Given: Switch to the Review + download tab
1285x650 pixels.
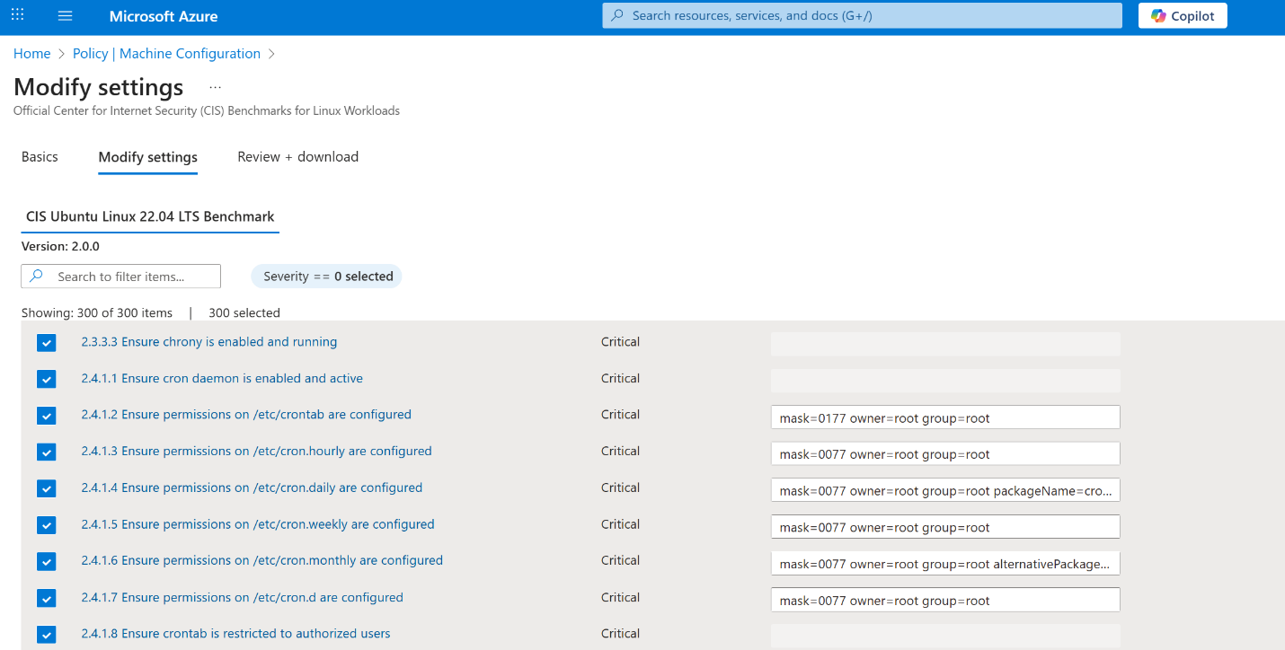Looking at the screenshot, I should click(297, 156).
